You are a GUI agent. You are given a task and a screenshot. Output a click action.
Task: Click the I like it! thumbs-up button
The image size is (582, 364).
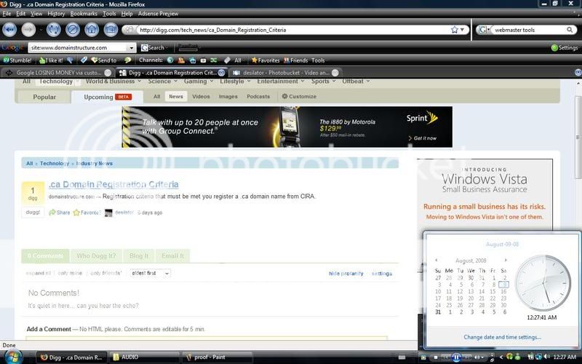pyautogui.click(x=51, y=60)
